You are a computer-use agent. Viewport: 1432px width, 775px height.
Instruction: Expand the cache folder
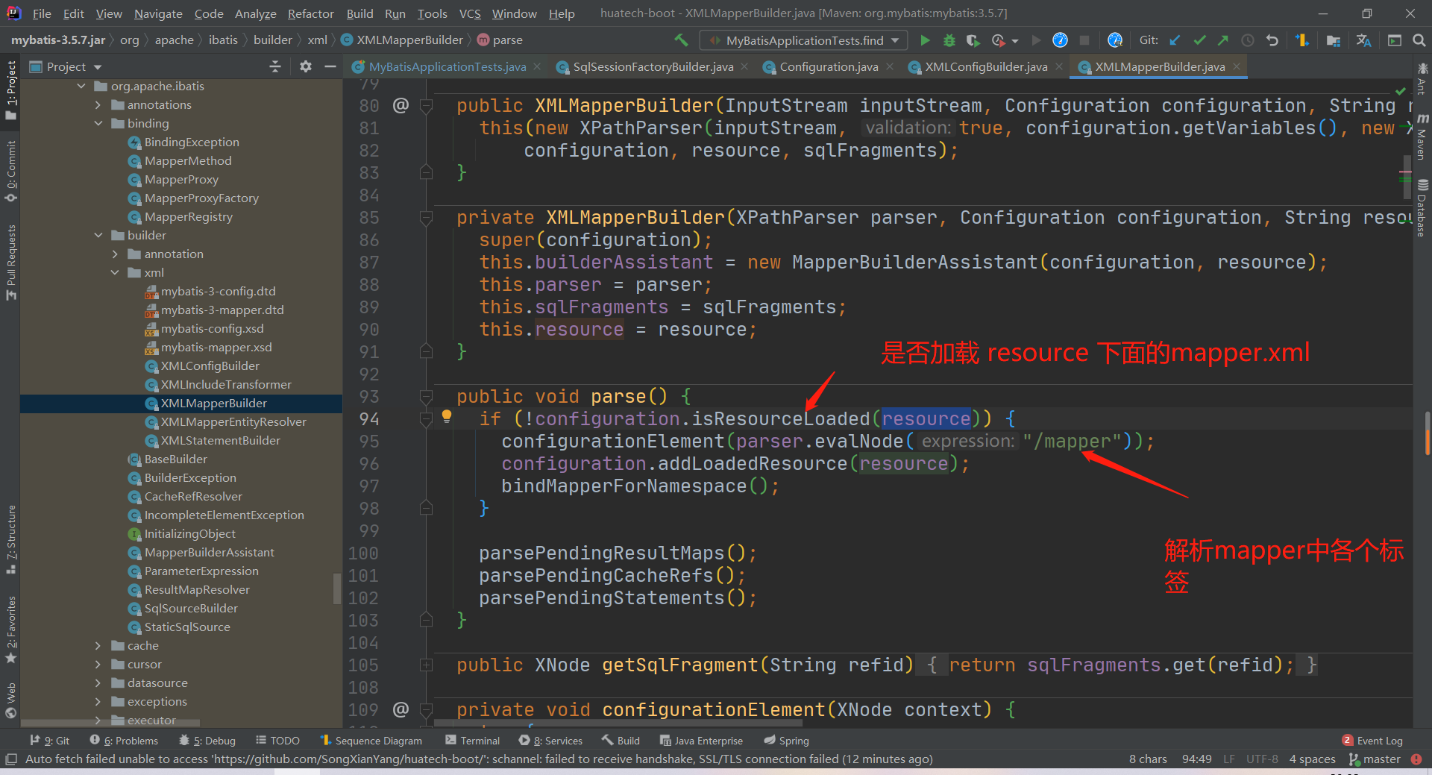(98, 645)
